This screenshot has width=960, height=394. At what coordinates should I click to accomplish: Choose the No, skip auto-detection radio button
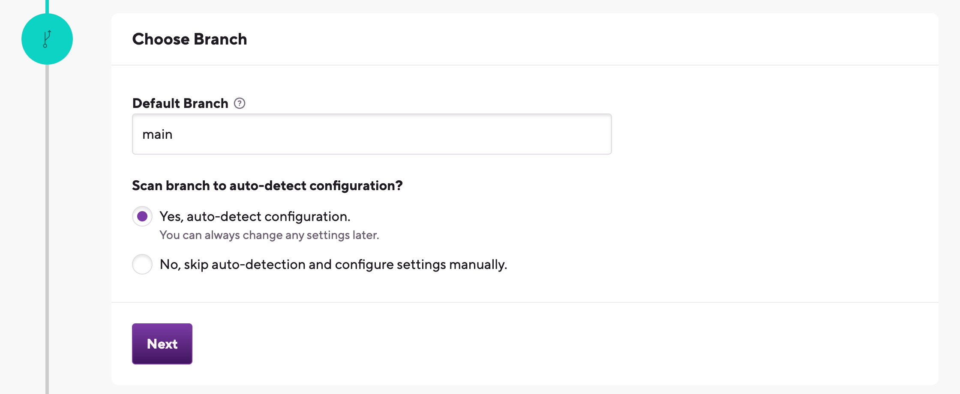(142, 264)
